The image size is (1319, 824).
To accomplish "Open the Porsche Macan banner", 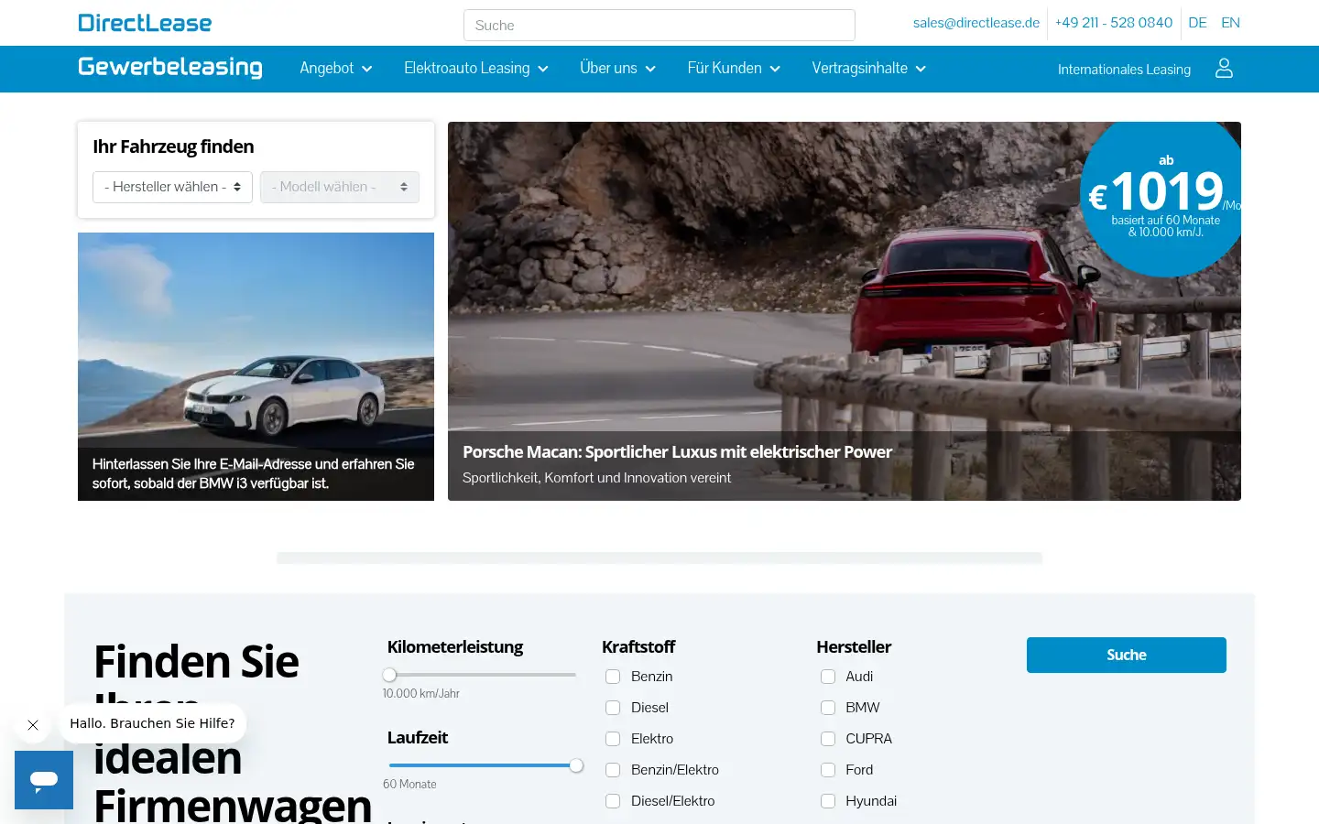I will point(845,311).
